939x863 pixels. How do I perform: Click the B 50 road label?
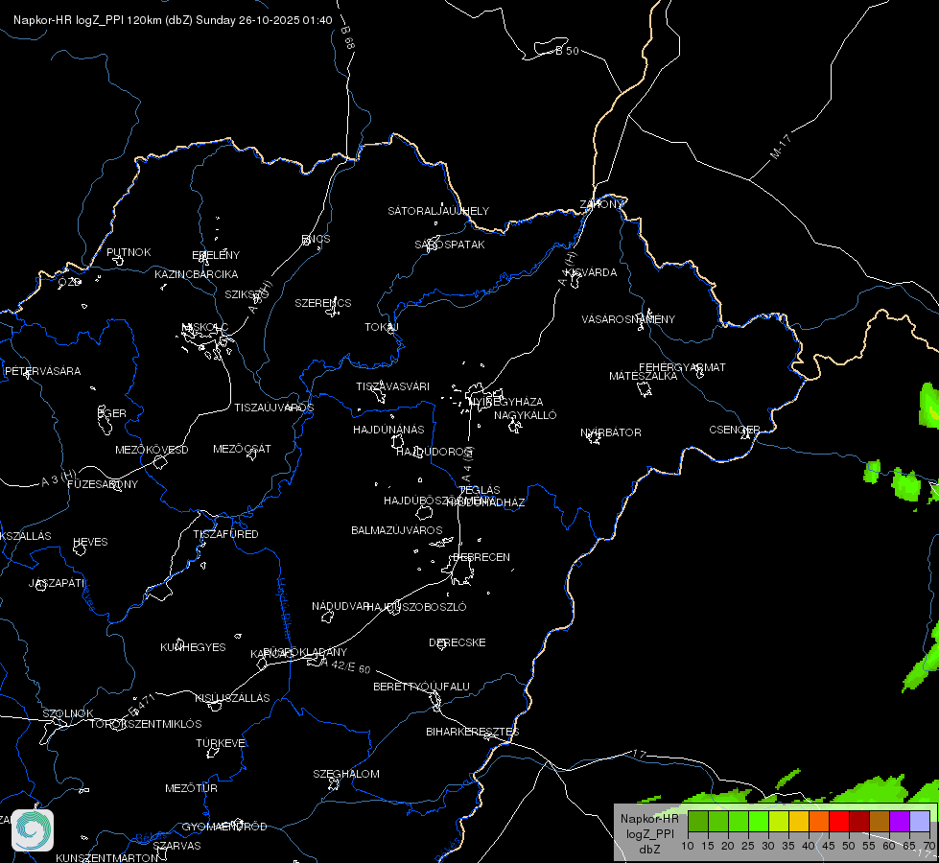point(567,51)
